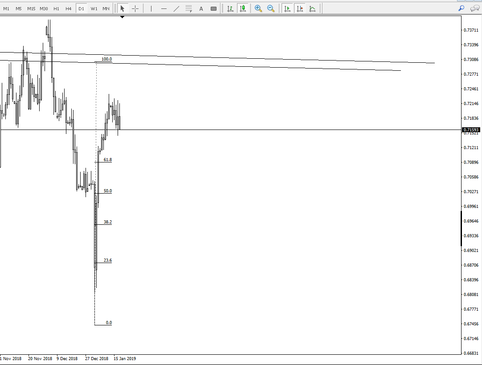Switch to bar chart display

pyautogui.click(x=230, y=8)
